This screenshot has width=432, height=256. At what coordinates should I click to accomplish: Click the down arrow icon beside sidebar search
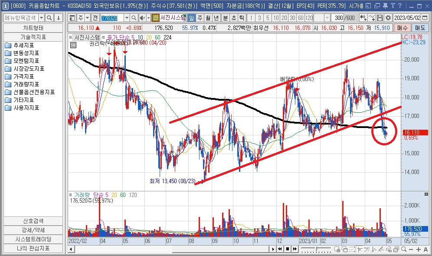point(59,18)
